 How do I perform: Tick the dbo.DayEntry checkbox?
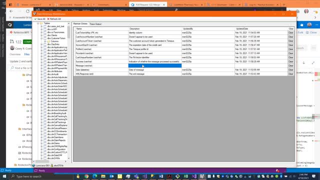tap(45, 44)
